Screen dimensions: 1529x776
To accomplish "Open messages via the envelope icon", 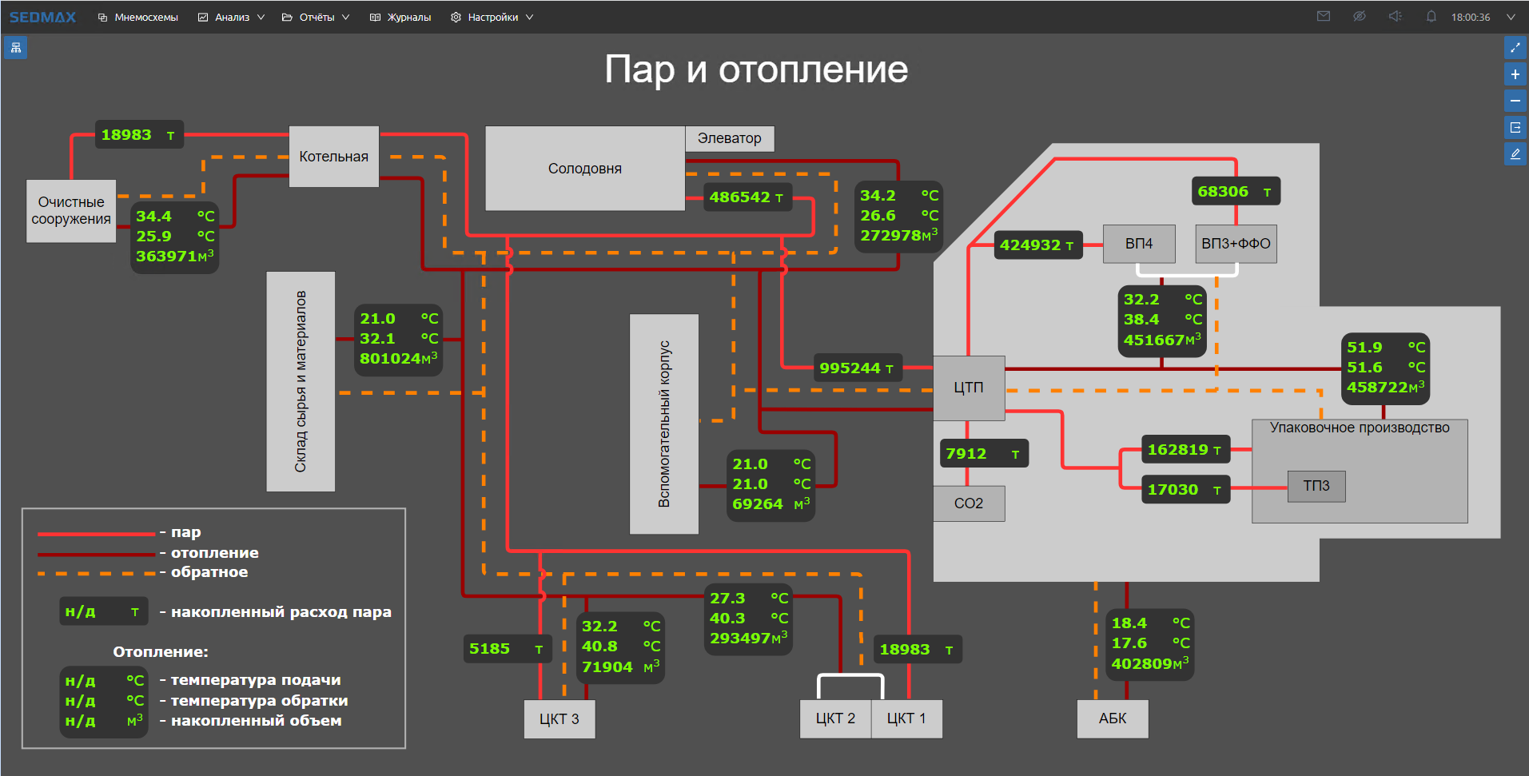I will (1323, 16).
